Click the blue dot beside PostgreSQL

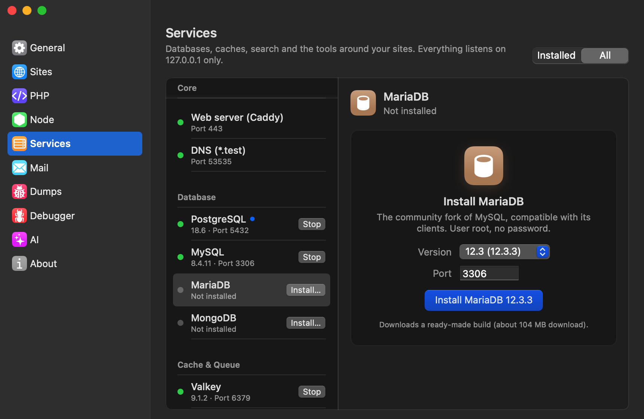[x=252, y=219]
